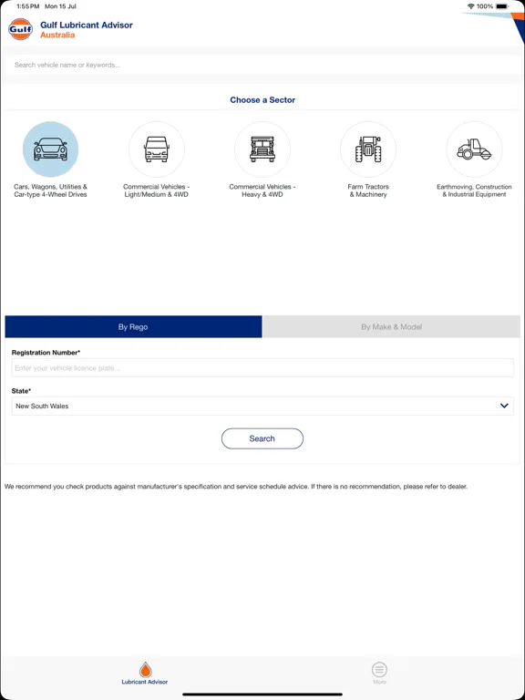Screen dimensions: 525x700
Task: Tap the Gulf Lubricant Advisor title
Action: [87, 25]
